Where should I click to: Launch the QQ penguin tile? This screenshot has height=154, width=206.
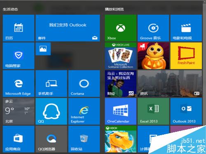pyautogui.click(x=51, y=111)
